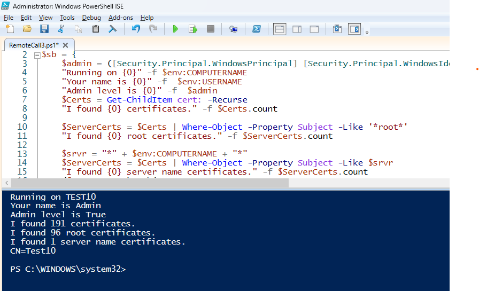Click console line 'Admin level is True'
Image resolution: width=479 pixels, height=291 pixels.
coord(58,215)
